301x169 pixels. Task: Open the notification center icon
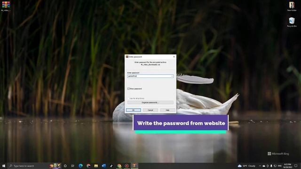click(x=296, y=166)
